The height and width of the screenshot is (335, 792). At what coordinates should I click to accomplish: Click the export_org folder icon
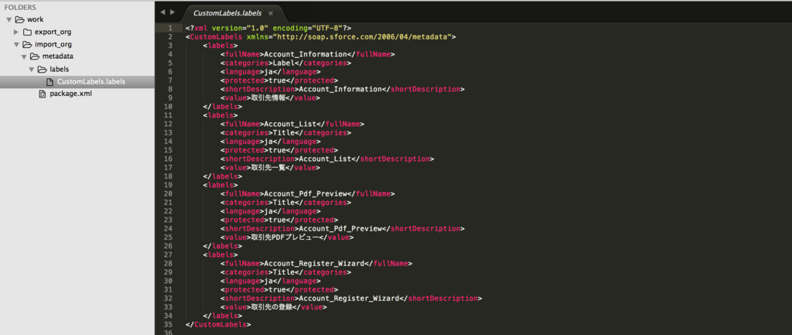(27, 32)
